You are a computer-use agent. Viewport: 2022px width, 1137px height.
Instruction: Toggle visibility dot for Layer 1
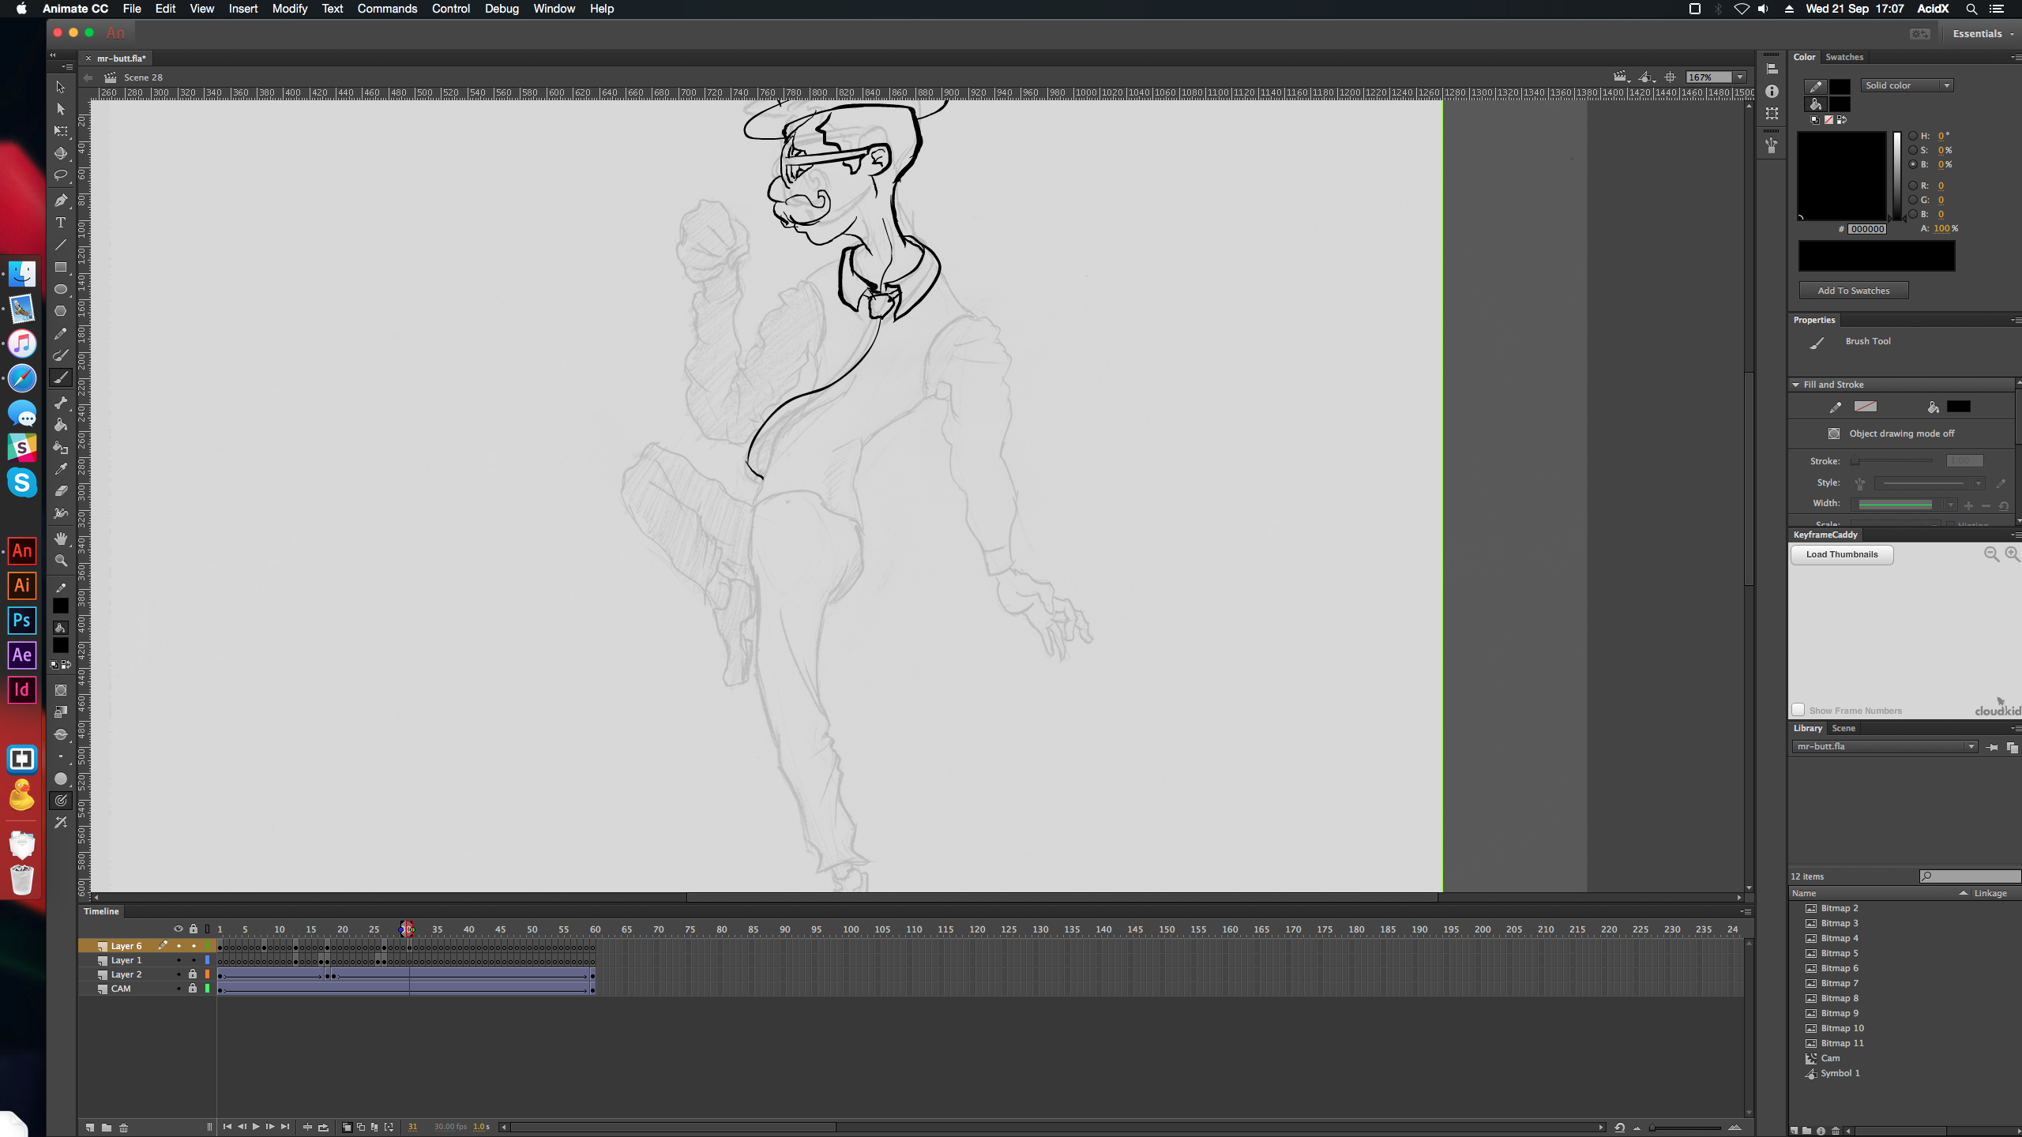[x=179, y=960]
